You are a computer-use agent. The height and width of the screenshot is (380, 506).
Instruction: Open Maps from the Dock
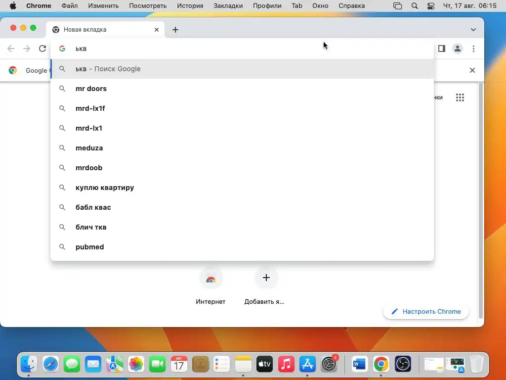115,364
